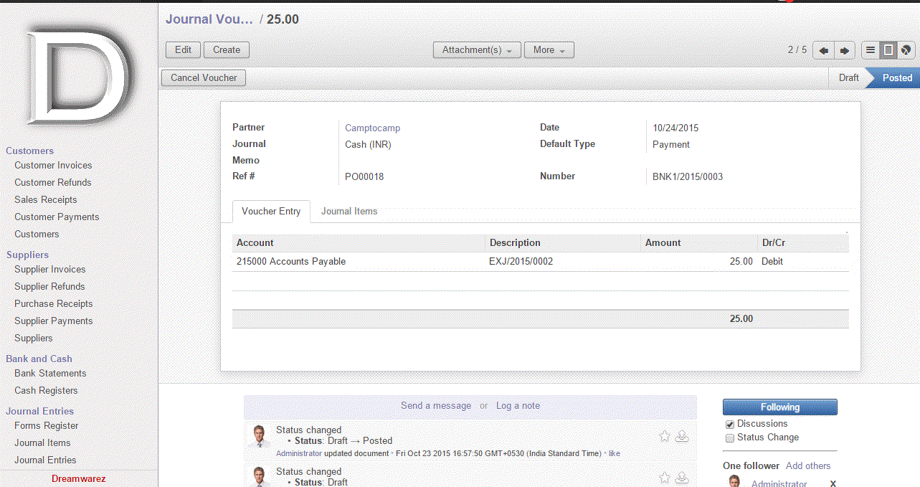Click the next record arrow
920x487 pixels.
tap(844, 50)
